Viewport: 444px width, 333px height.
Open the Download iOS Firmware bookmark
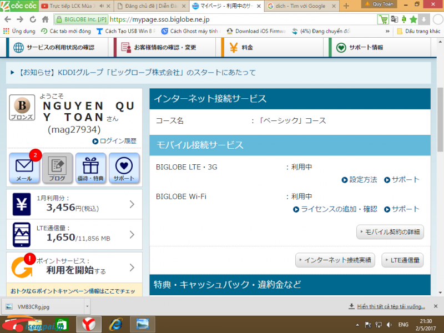(x=256, y=31)
